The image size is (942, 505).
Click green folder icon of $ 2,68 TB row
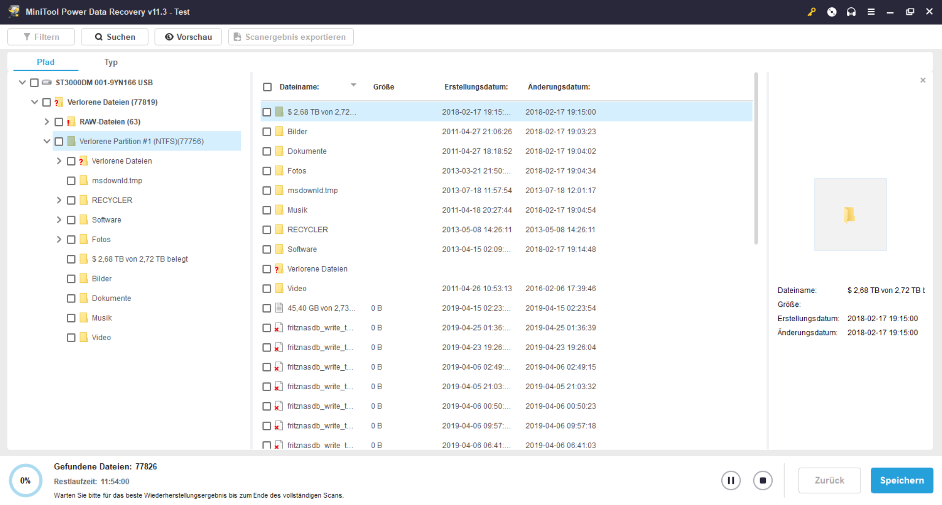tap(279, 112)
